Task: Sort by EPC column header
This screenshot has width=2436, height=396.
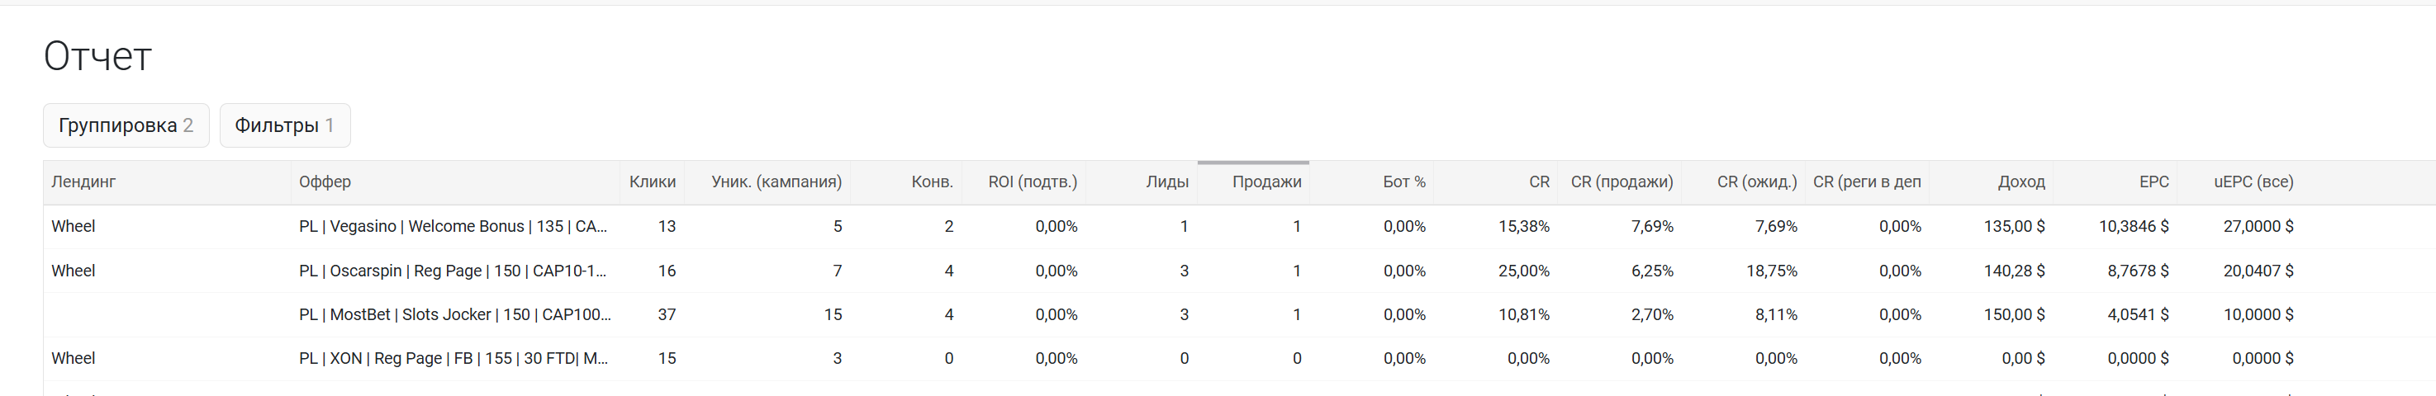Action: click(x=2154, y=181)
